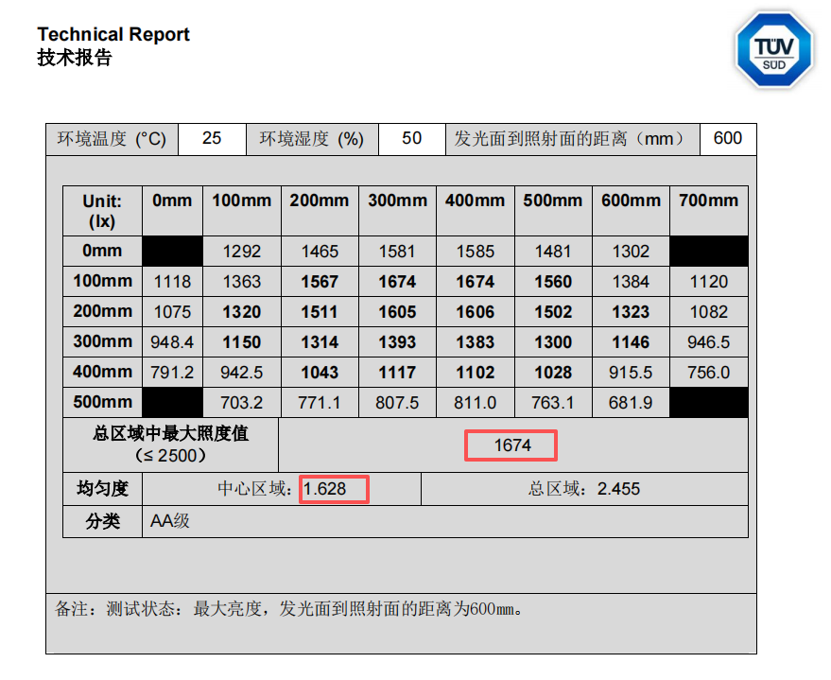Click the '总区域中最大照度值' label

171,433
